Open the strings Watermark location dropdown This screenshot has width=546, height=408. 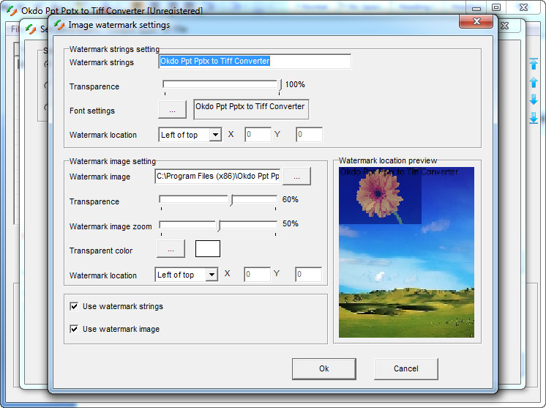215,135
